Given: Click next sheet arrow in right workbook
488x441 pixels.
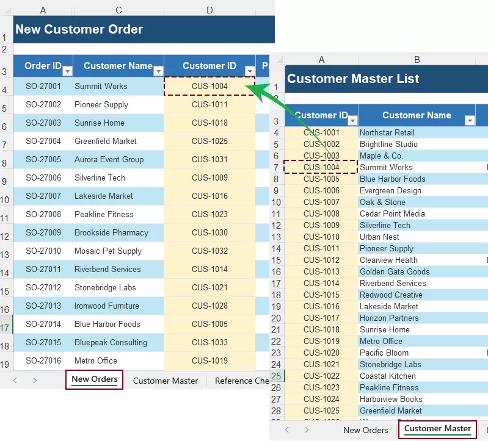Looking at the screenshot, I should (x=307, y=429).
